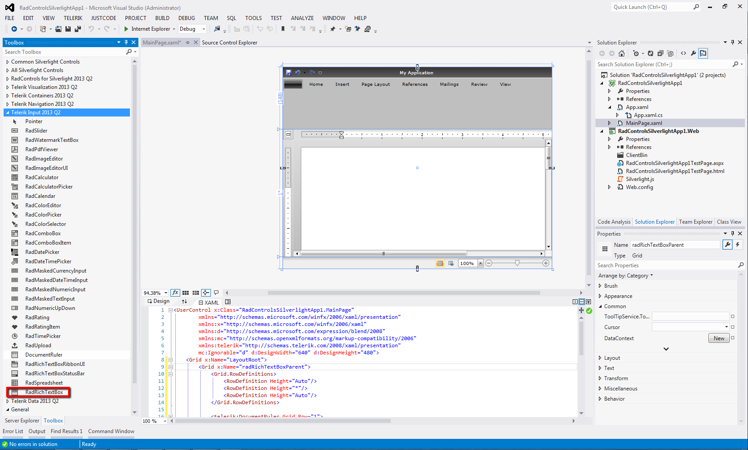Click the Find in Files toolbar icon
The image size is (748, 450).
217,29
